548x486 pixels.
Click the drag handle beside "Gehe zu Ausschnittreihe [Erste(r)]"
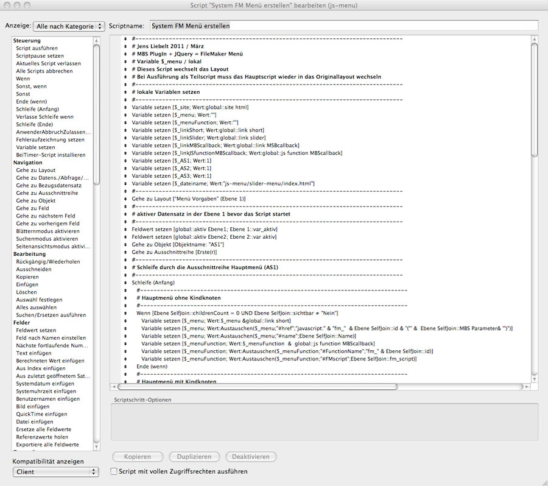click(126, 252)
